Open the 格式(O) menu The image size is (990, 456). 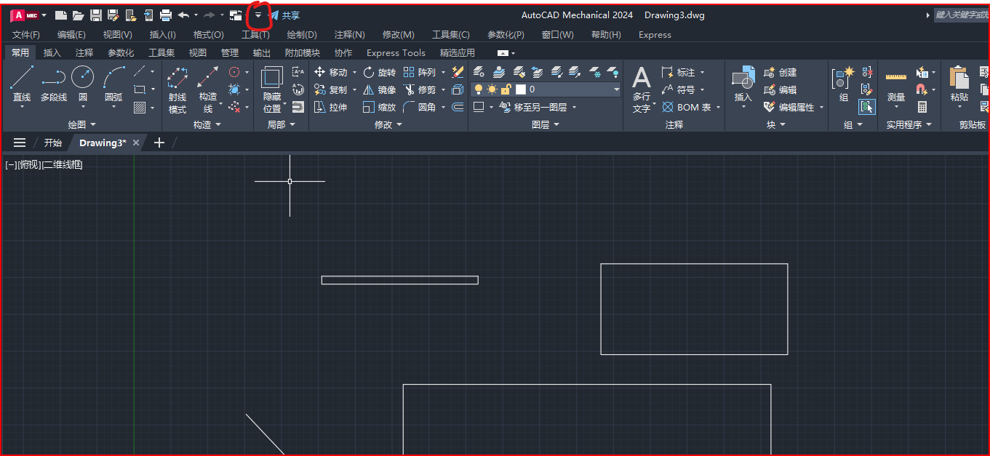tap(209, 34)
